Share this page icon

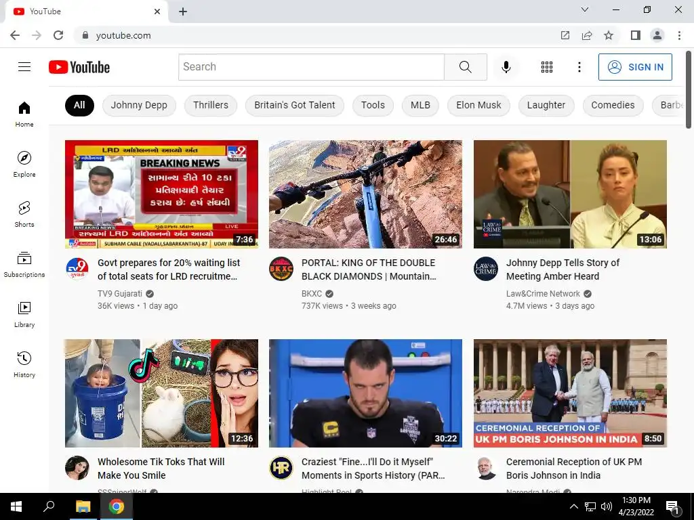pos(587,35)
